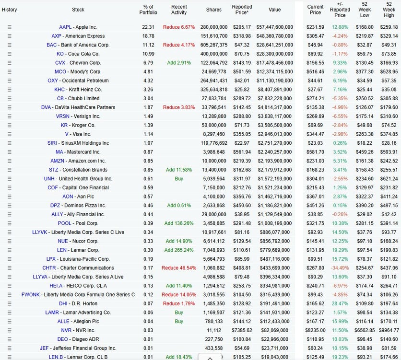This screenshot has width=401, height=360.
Task: Open history icon for BAC row
Action: [10, 45]
